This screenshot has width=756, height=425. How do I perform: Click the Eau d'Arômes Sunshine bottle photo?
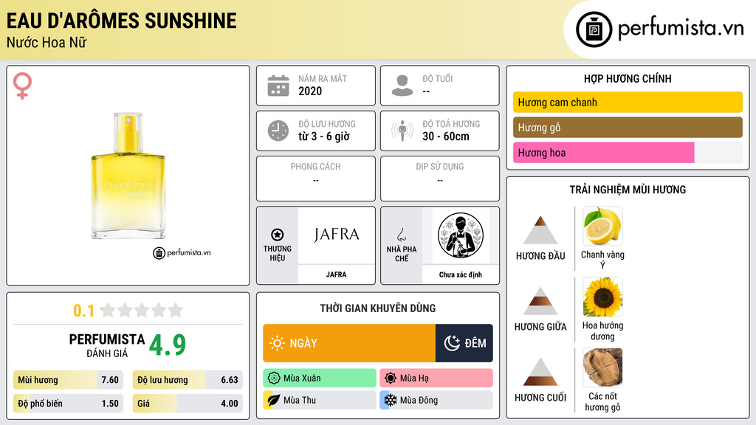pyautogui.click(x=128, y=176)
